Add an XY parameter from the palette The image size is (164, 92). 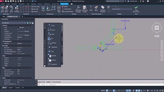tap(51, 39)
